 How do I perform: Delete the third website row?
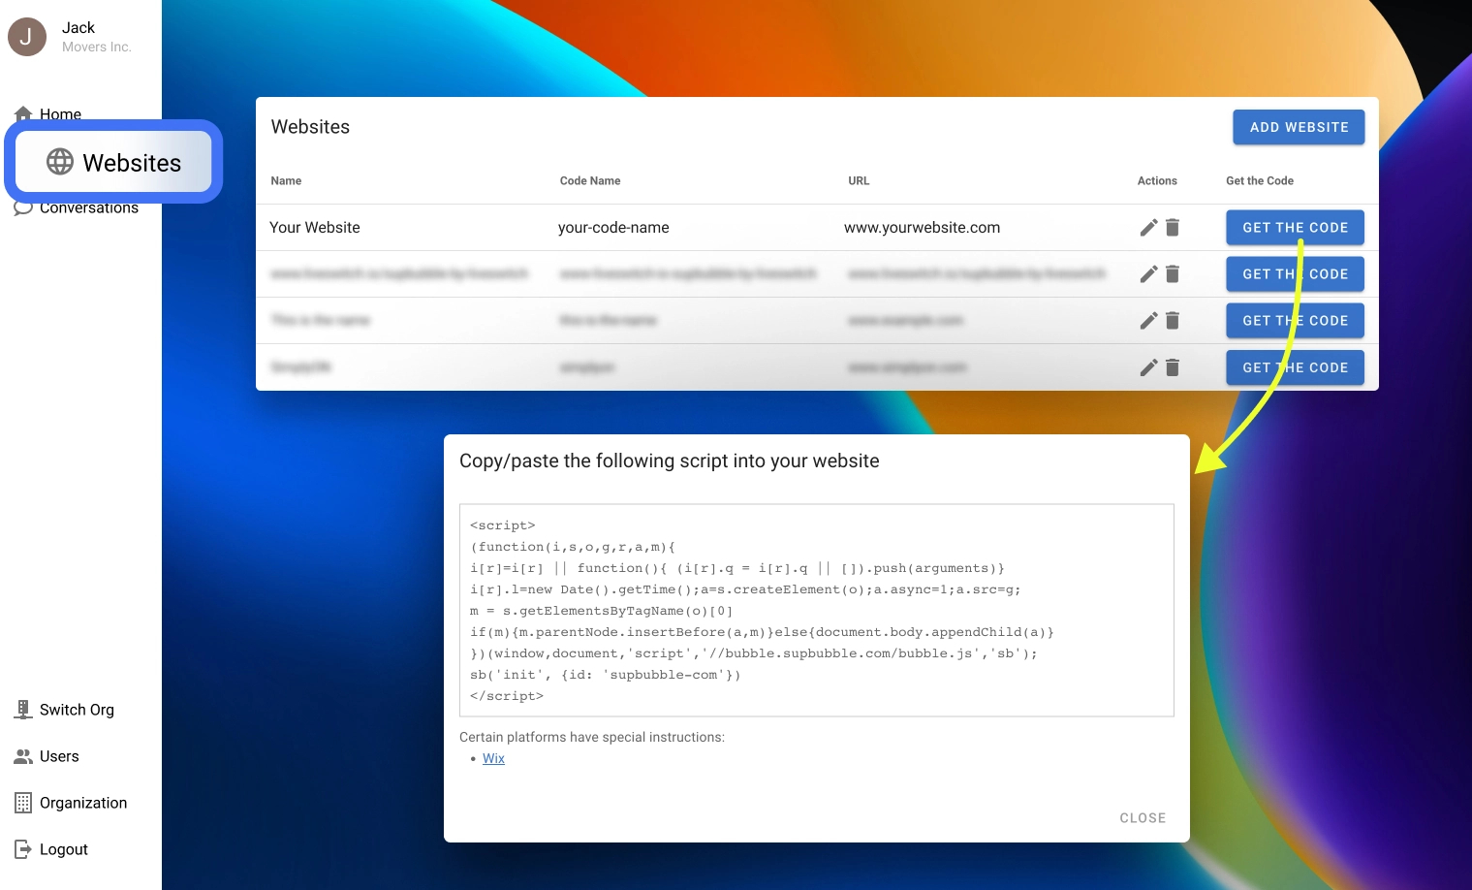tap(1173, 321)
